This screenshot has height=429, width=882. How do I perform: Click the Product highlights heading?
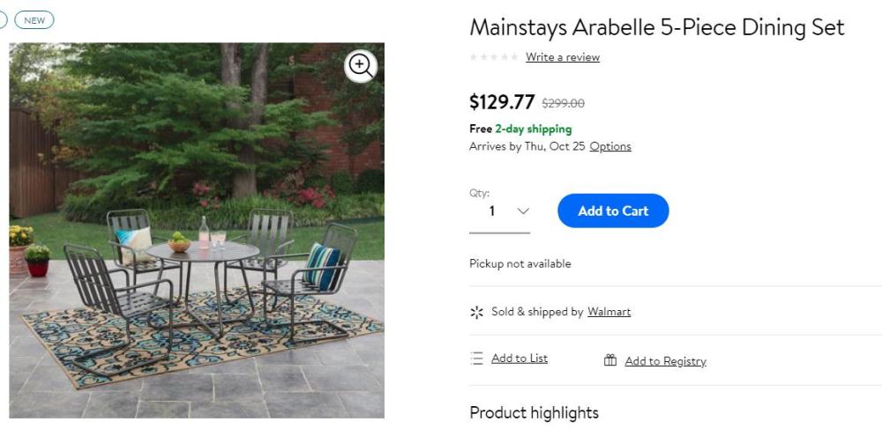pyautogui.click(x=534, y=412)
